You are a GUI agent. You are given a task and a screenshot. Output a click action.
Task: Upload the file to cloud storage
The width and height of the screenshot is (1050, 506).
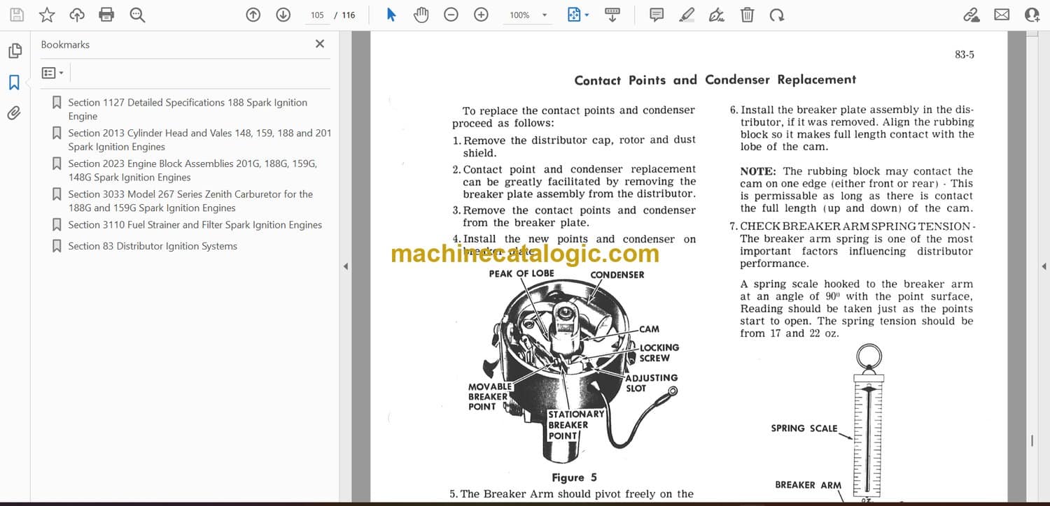coord(77,15)
